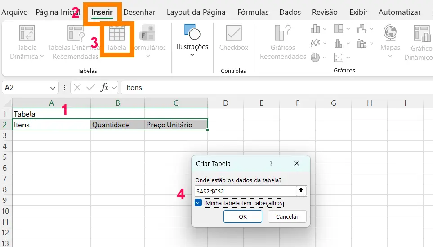Confirm the formula bar entry
The image size is (433, 247).
pyautogui.click(x=90, y=88)
